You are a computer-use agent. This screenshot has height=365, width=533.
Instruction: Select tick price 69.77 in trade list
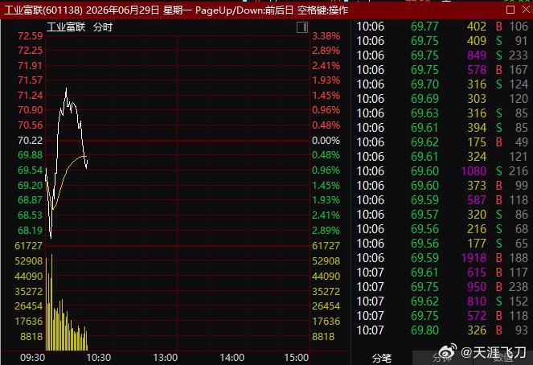point(424,27)
